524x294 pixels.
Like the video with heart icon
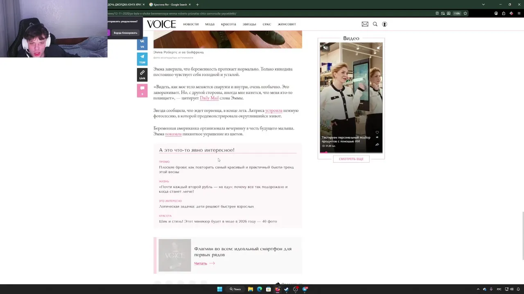click(x=377, y=132)
